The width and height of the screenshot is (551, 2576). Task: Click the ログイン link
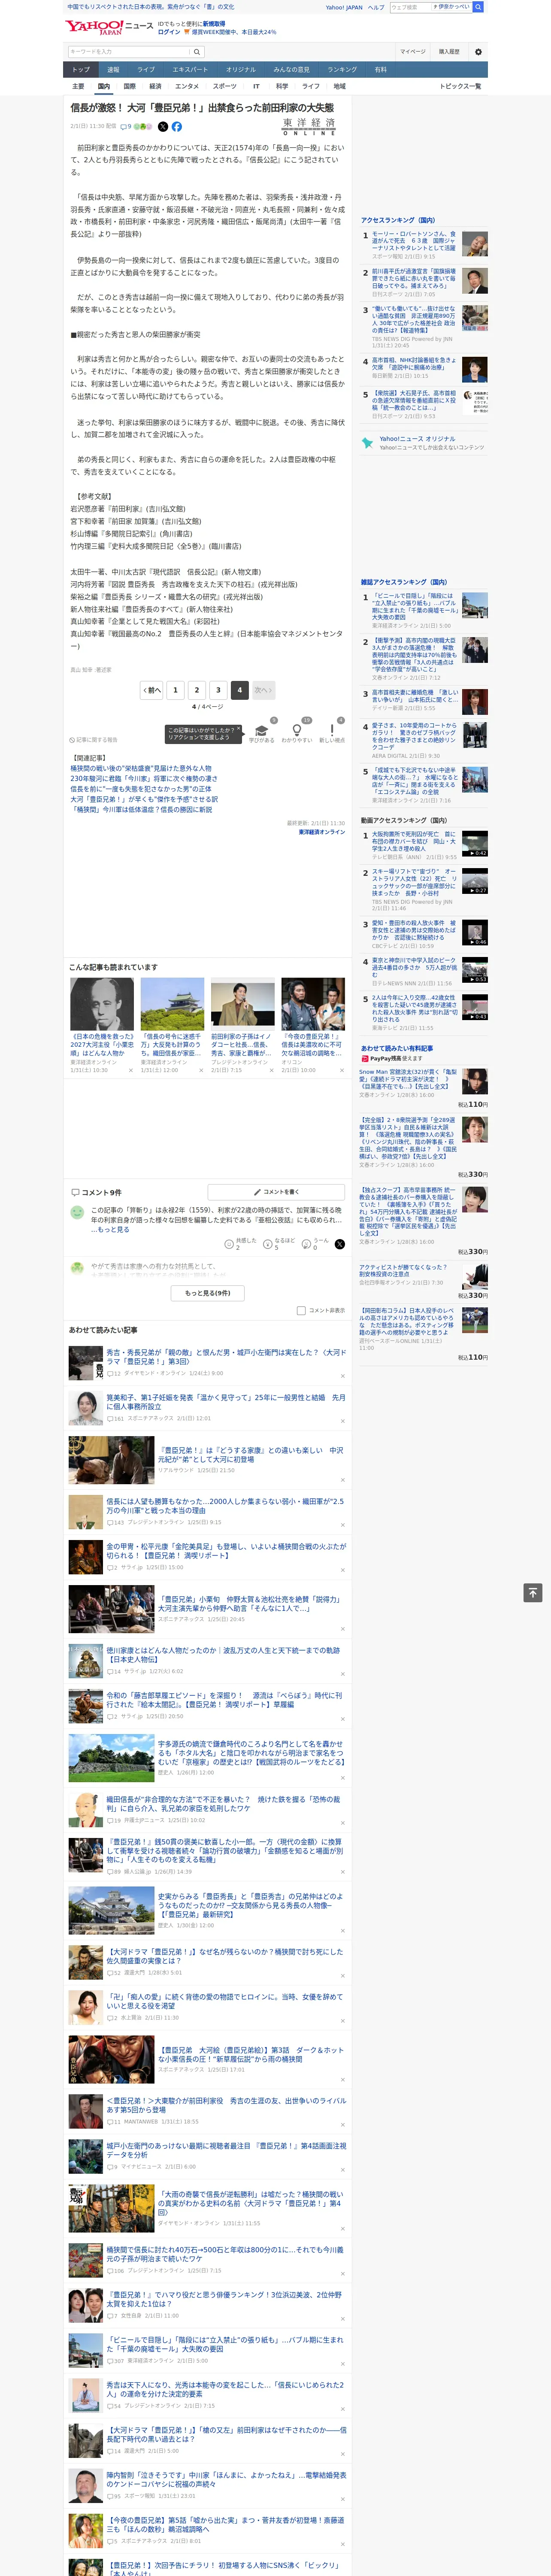click(x=169, y=32)
